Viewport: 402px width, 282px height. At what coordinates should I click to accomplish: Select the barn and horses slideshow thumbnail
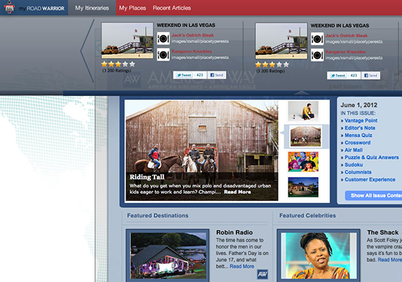(305, 136)
